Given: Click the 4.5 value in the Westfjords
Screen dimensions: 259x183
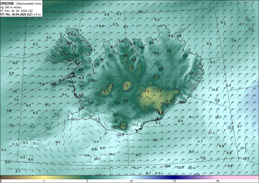Looking at the screenshot, I should (76, 56).
